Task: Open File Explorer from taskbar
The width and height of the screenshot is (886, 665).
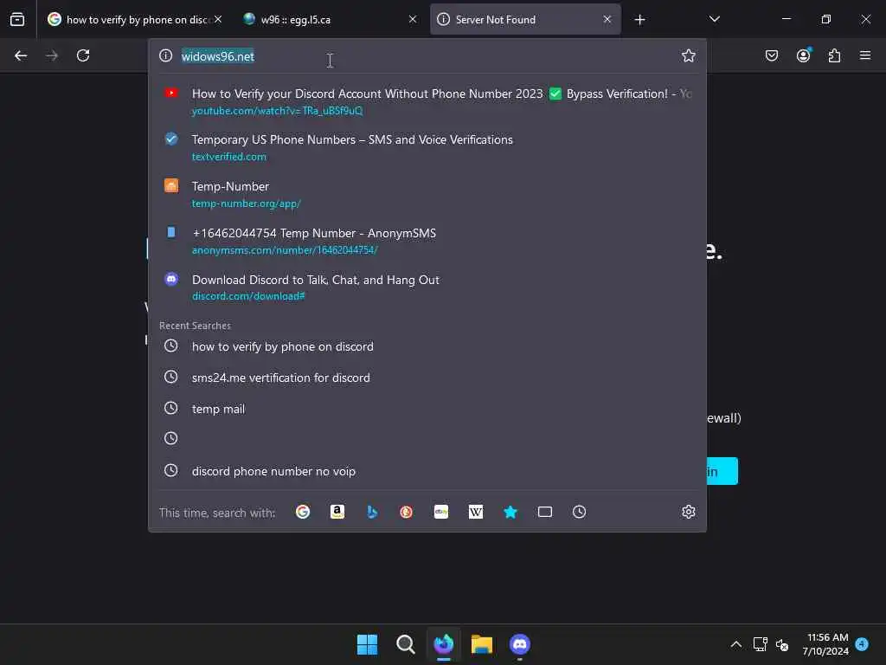Action: click(481, 644)
